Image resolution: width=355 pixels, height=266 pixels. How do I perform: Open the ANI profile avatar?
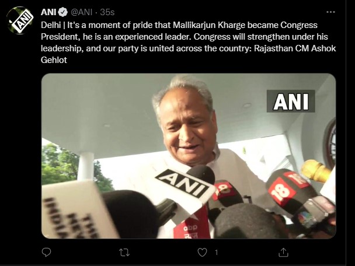coord(20,20)
